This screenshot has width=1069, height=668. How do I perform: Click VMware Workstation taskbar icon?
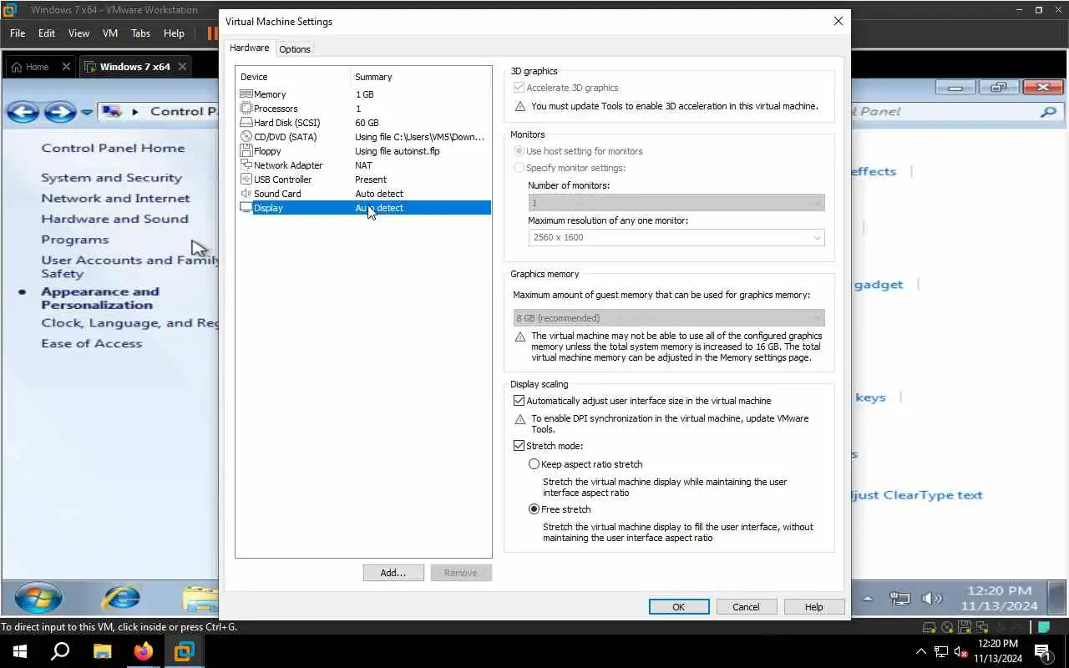[184, 651]
